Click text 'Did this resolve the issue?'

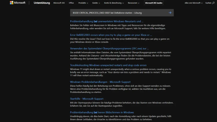[83, 39]
